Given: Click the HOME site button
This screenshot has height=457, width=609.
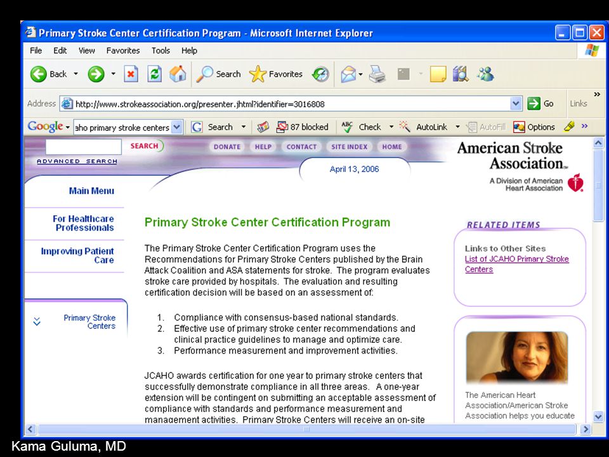Looking at the screenshot, I should pyautogui.click(x=392, y=147).
